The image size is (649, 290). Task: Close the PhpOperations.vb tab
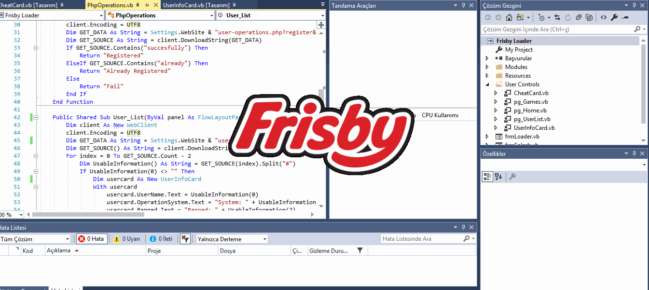(x=155, y=5)
